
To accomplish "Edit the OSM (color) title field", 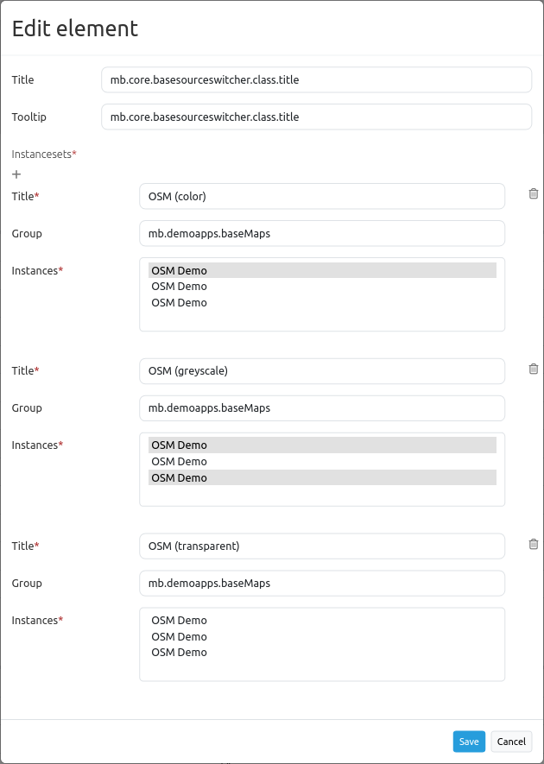I will coord(321,196).
